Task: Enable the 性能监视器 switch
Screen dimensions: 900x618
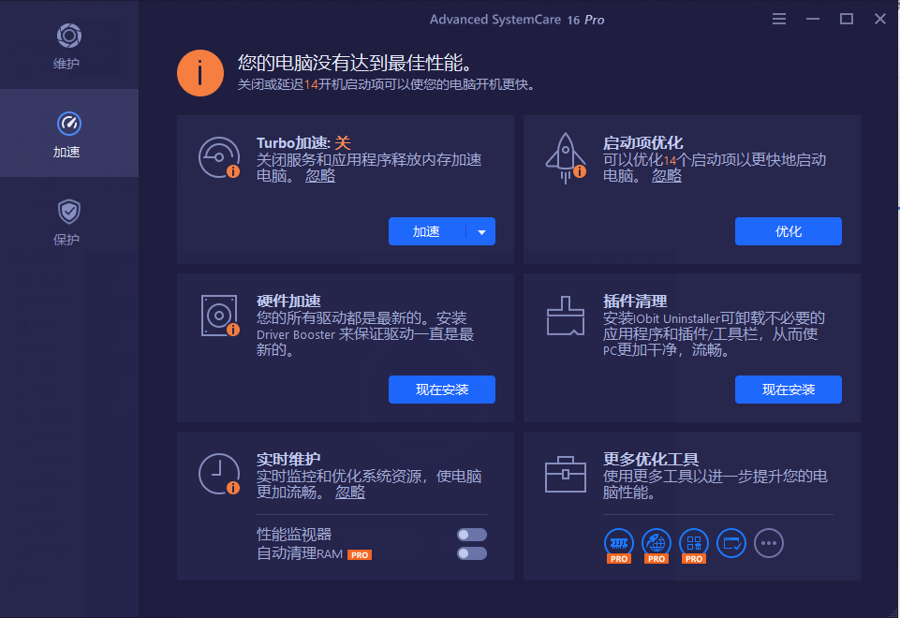Action: click(x=471, y=534)
